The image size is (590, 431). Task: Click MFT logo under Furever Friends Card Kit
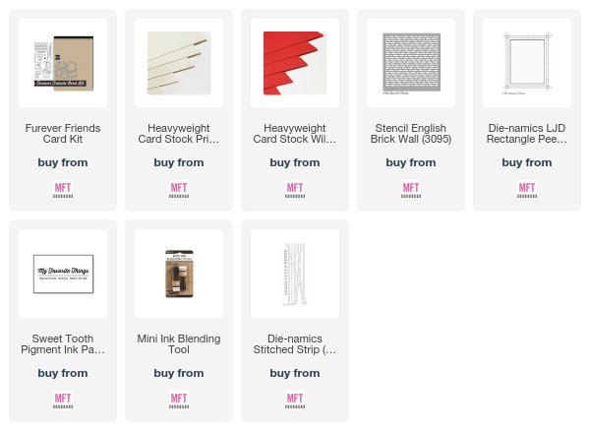pyautogui.click(x=63, y=190)
